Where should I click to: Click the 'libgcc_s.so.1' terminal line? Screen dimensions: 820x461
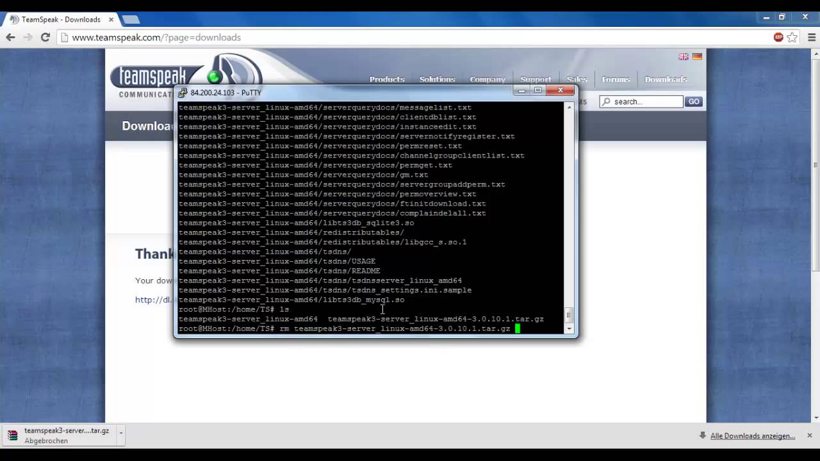pos(322,242)
